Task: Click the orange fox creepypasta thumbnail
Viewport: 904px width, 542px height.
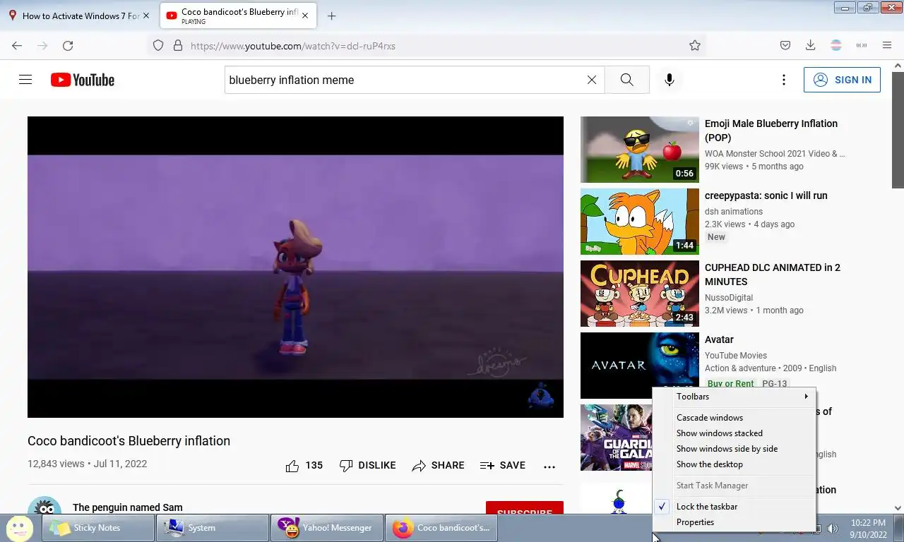Action: coord(640,222)
